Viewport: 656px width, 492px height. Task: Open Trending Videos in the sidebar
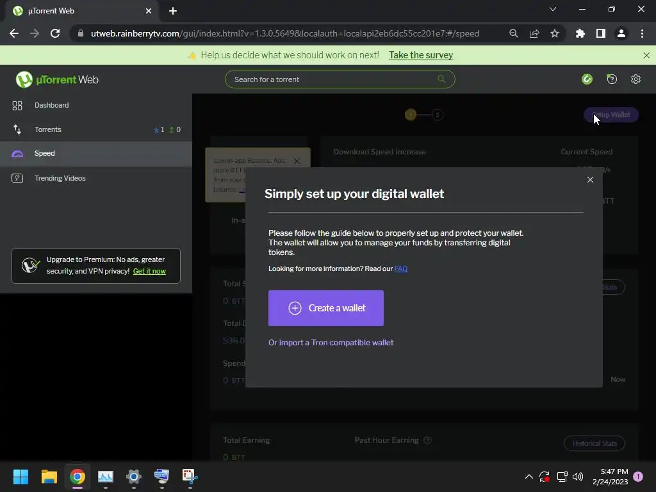[96, 178]
